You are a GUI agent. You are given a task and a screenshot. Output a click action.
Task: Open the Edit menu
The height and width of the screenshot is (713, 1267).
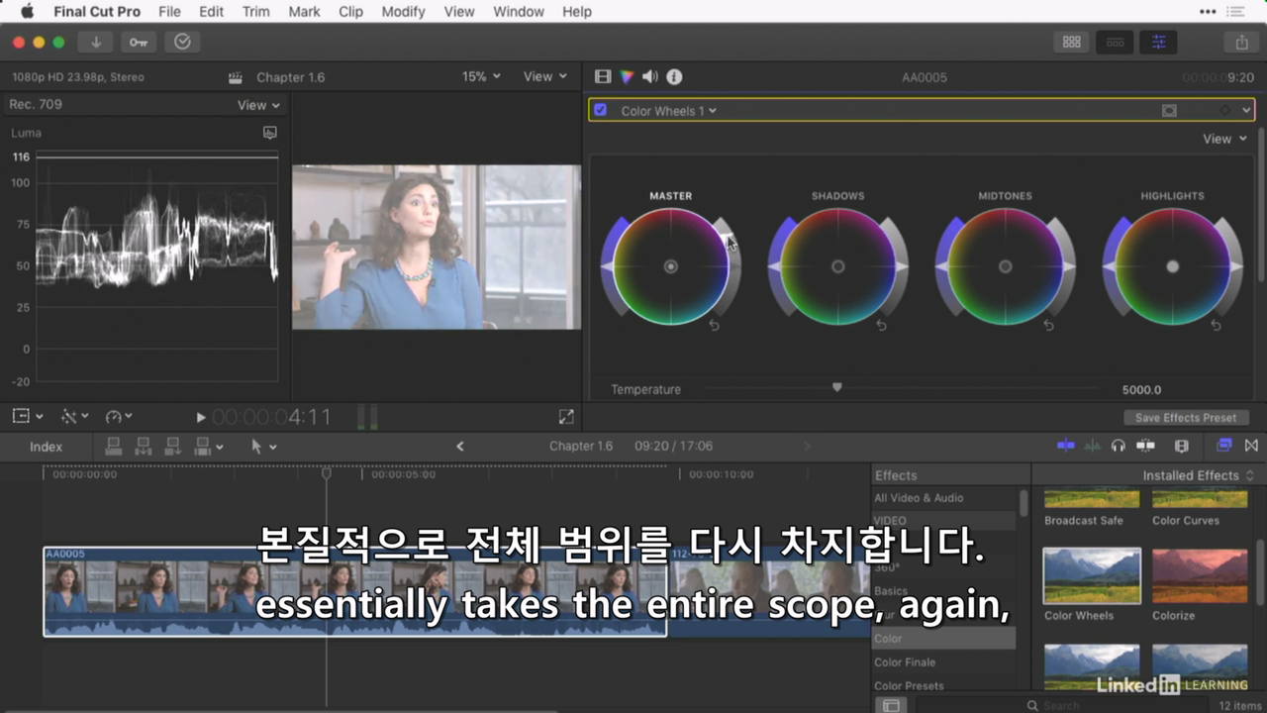tap(211, 12)
